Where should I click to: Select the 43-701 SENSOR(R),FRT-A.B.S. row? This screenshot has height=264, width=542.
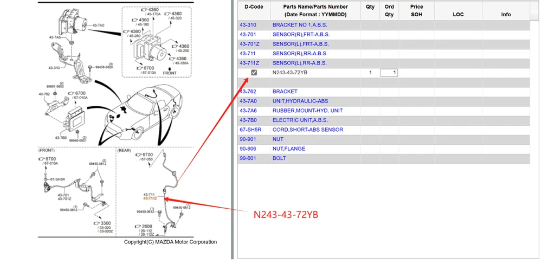click(300, 35)
